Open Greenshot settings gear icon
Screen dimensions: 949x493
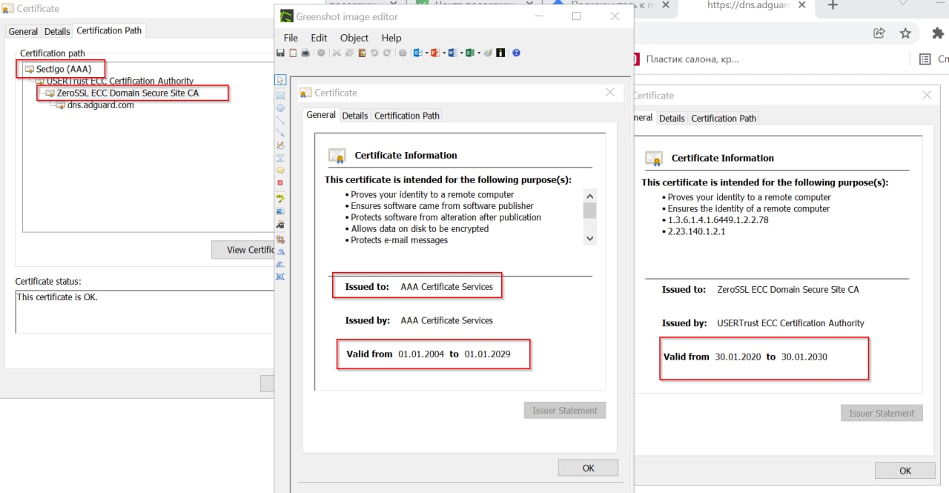pyautogui.click(x=403, y=53)
